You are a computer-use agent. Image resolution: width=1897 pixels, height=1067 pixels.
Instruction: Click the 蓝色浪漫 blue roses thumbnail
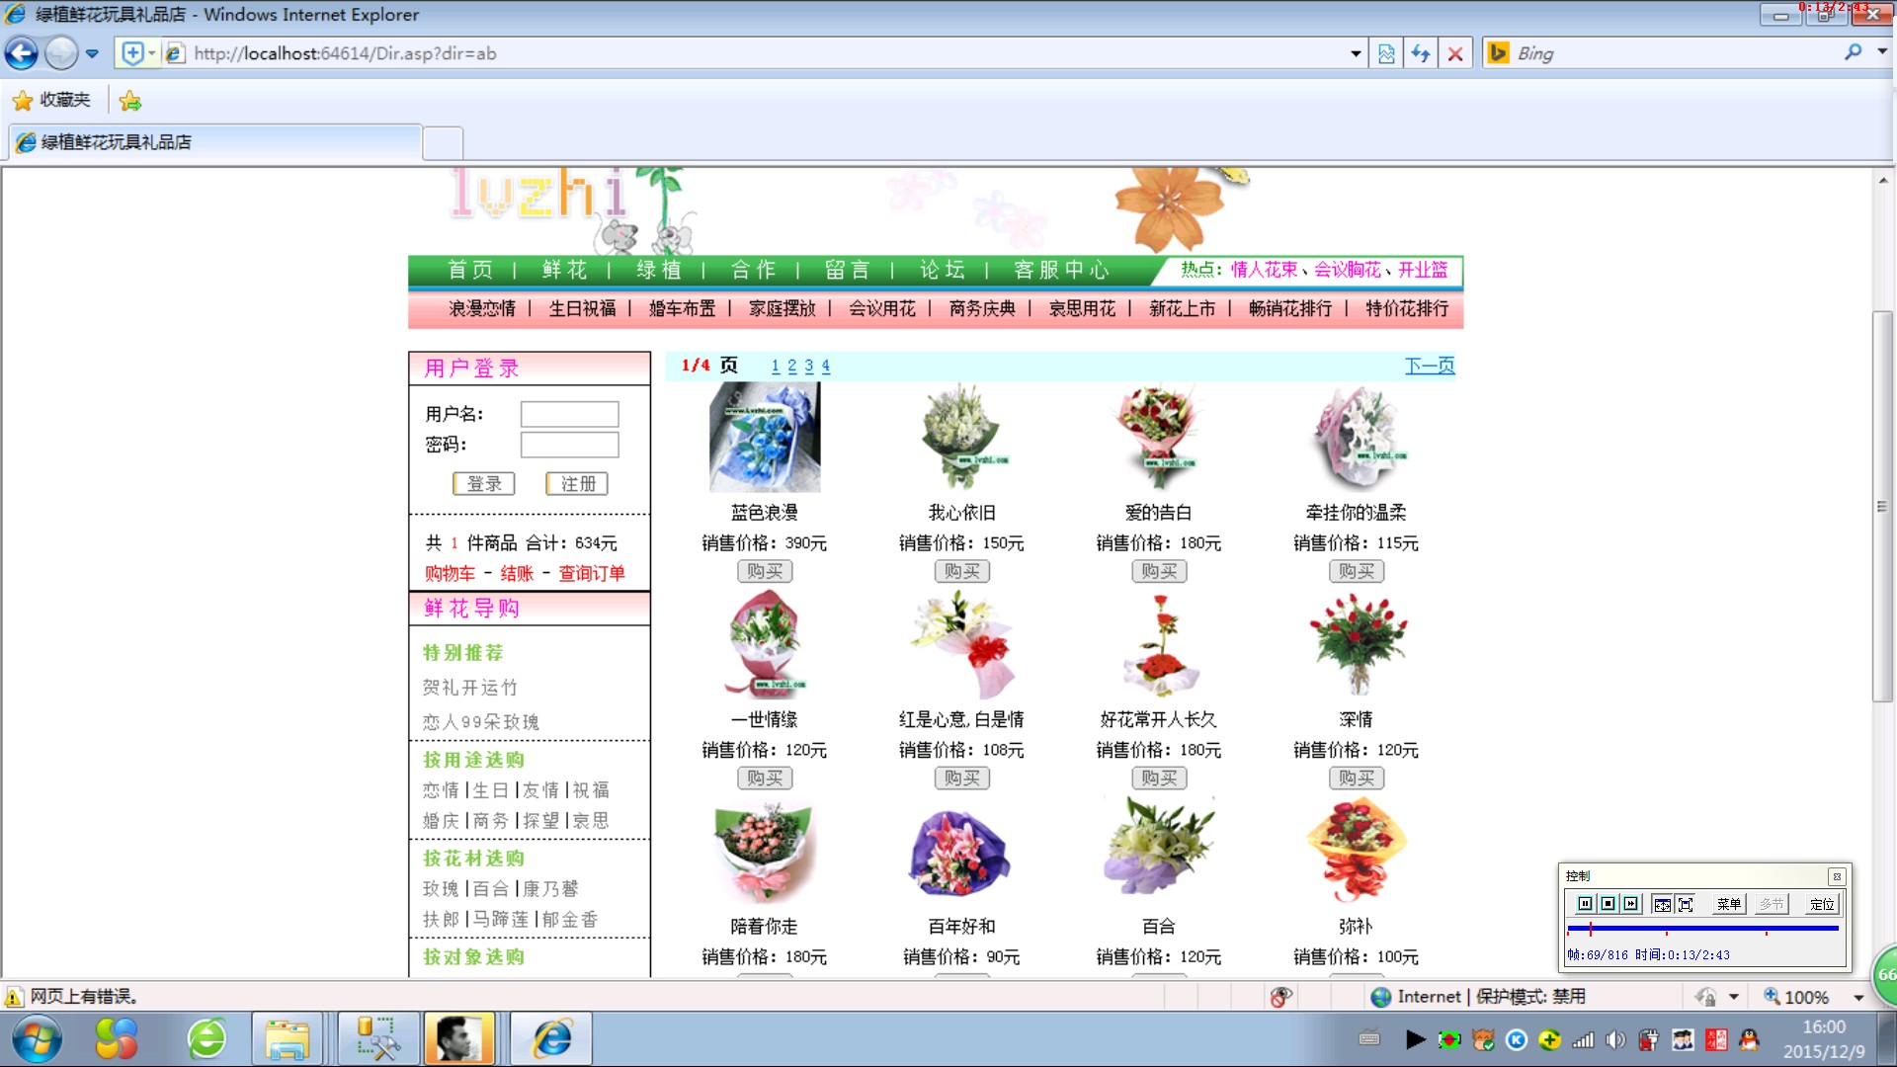(x=765, y=438)
